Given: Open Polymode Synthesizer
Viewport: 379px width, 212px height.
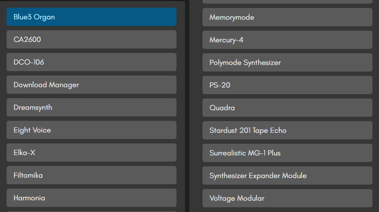Looking at the screenshot, I should pos(287,62).
